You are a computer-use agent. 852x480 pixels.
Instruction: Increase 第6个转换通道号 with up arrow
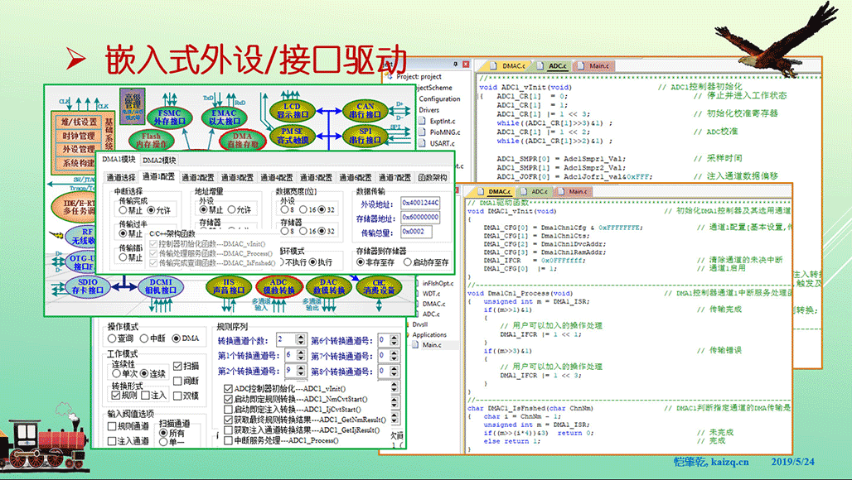394,337
